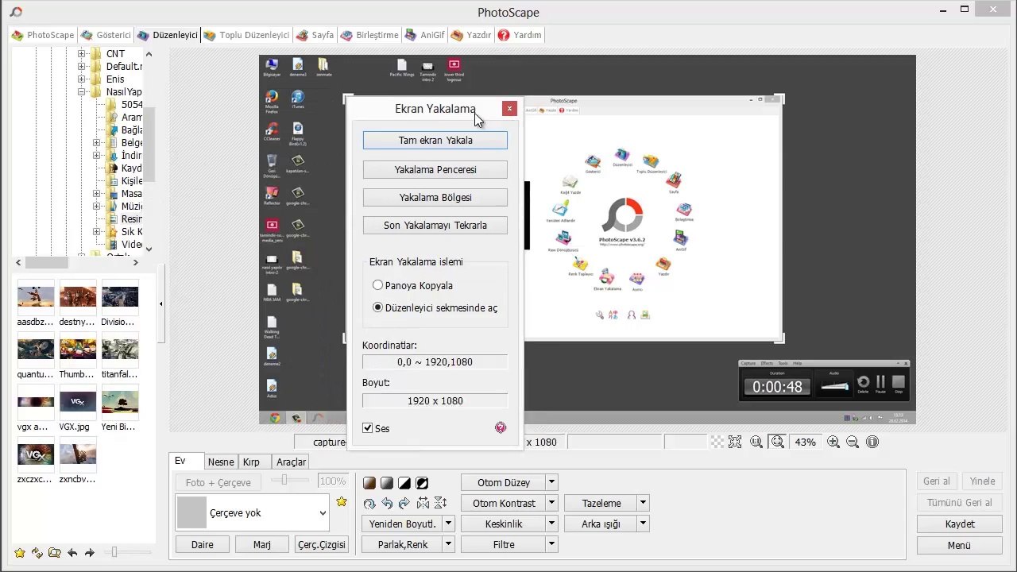Click the arbitrary rotate icon
The image size is (1017, 572).
(x=369, y=503)
